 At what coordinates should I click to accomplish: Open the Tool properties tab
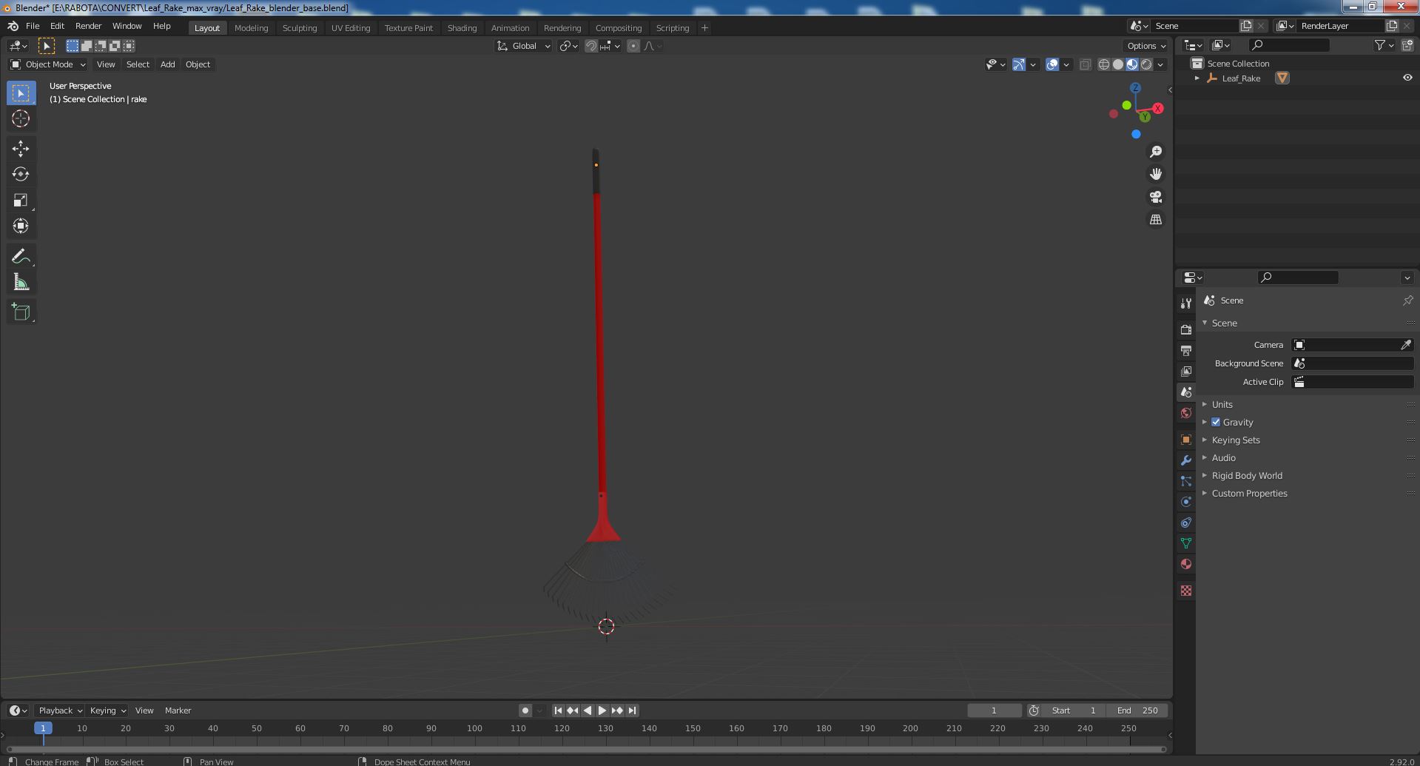tap(1186, 303)
